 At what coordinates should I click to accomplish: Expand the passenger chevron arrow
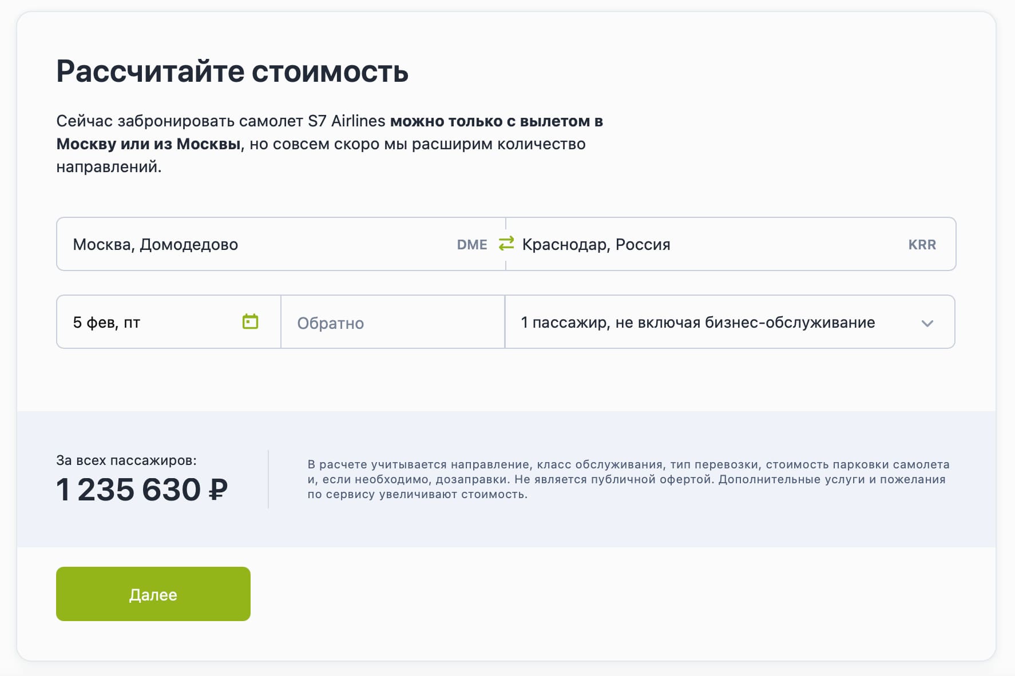(927, 323)
